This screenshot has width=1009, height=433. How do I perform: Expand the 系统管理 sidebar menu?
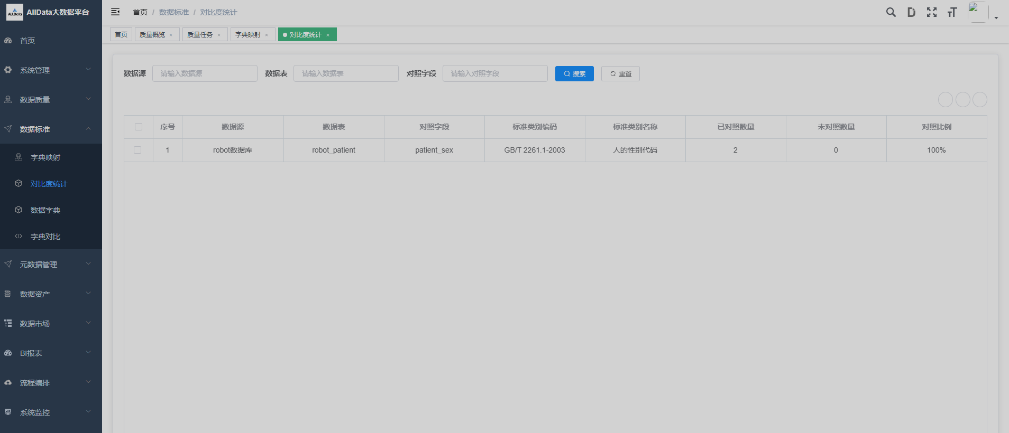51,70
